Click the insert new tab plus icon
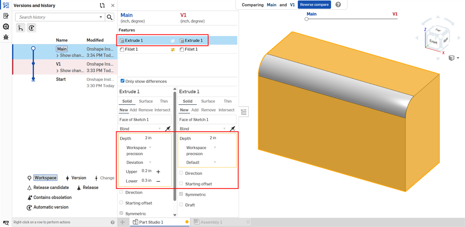The width and height of the screenshot is (465, 227). [x=123, y=222]
